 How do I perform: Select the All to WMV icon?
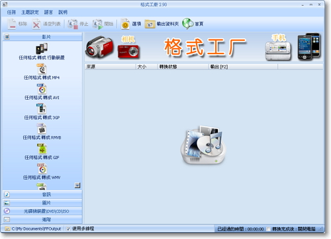click(42, 168)
